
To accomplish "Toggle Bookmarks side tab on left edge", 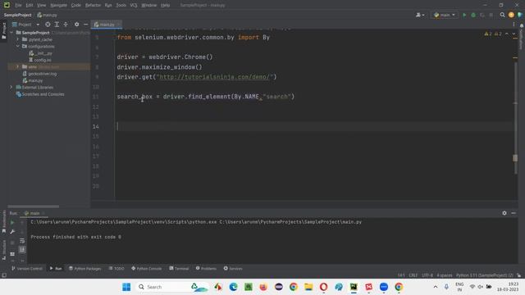I will pos(4,222).
